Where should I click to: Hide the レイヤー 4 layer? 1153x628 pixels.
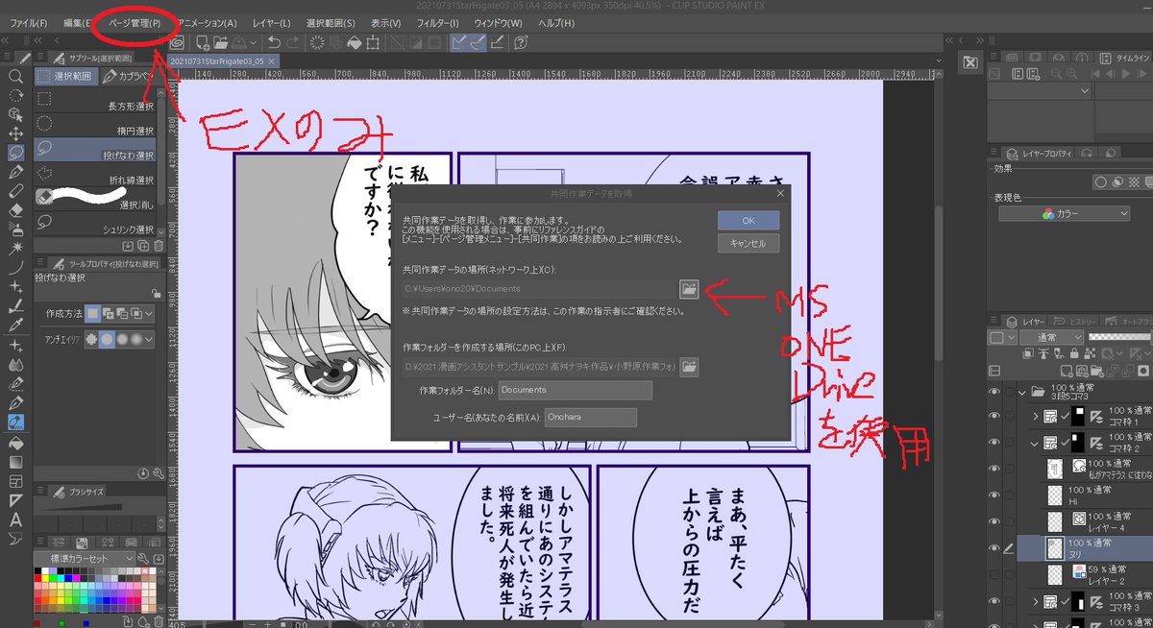(x=994, y=521)
